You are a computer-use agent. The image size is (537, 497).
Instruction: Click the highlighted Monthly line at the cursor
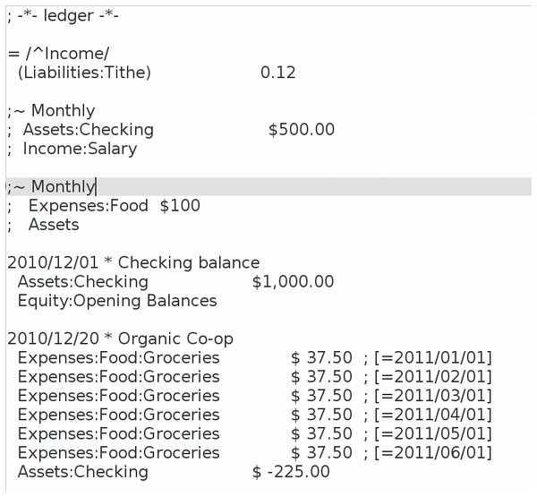click(269, 186)
